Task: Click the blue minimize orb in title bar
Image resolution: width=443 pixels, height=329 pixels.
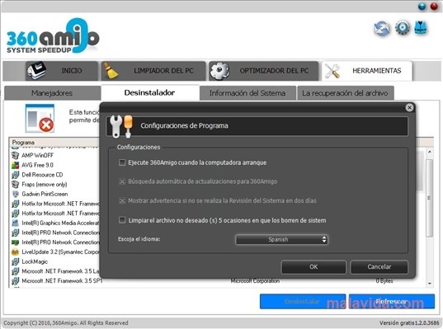Action: tap(422, 7)
